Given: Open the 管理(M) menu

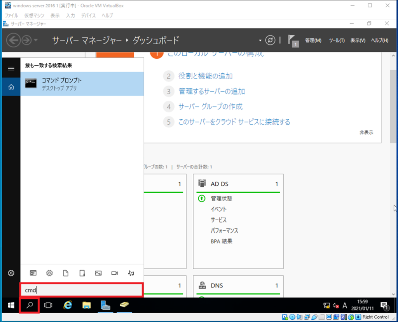Looking at the screenshot, I should pos(313,40).
